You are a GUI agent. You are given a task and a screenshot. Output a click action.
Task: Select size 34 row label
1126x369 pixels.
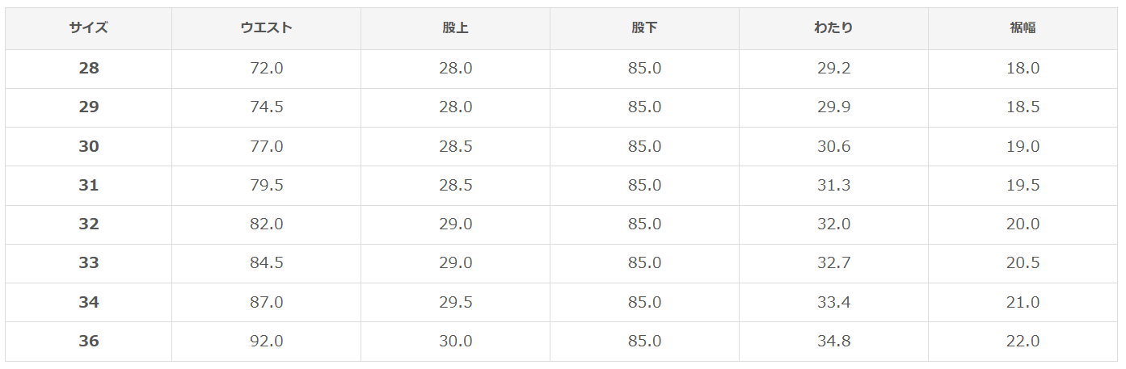coord(89,303)
